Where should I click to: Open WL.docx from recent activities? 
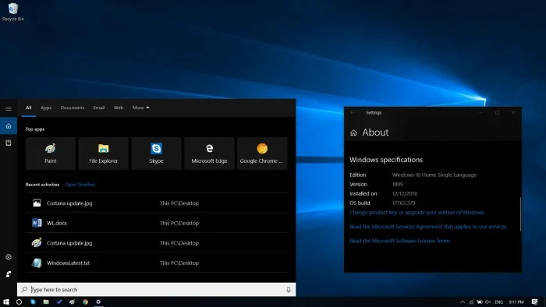pos(156,223)
